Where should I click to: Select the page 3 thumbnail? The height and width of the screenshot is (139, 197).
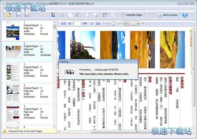pyautogui.click(x=13, y=73)
